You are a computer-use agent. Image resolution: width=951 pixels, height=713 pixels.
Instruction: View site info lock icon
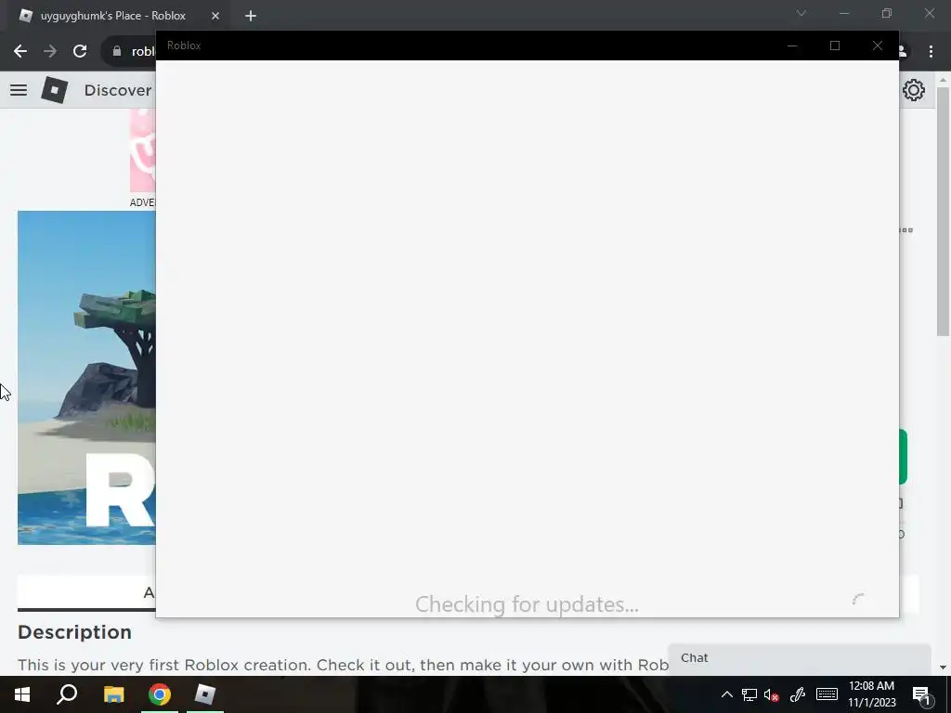(117, 52)
